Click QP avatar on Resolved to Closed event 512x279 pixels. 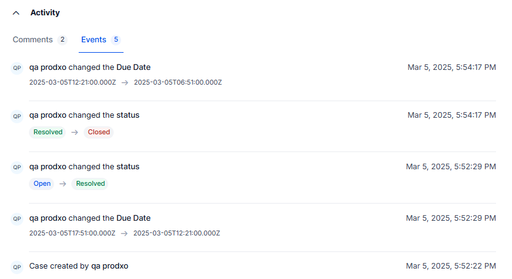point(17,115)
